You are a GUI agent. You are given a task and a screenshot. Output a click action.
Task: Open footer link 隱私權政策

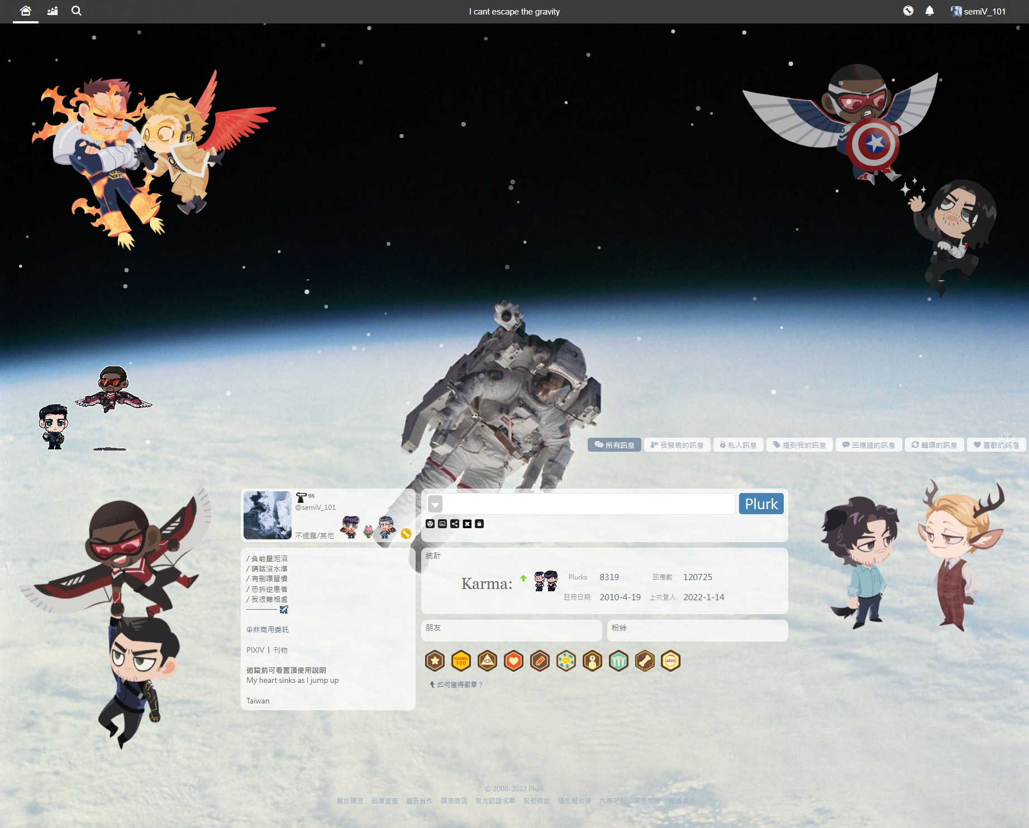(574, 801)
